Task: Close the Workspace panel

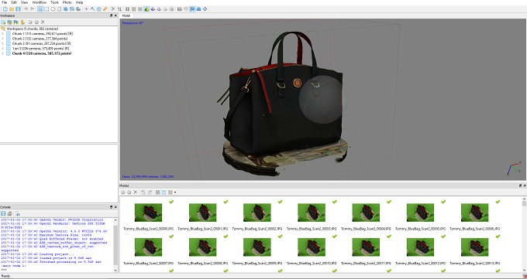Action: click(x=115, y=15)
